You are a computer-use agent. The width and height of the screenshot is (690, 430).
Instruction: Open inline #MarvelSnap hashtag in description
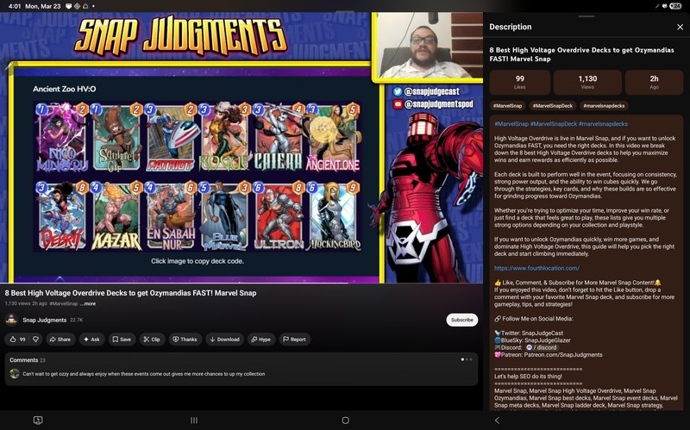click(x=511, y=124)
